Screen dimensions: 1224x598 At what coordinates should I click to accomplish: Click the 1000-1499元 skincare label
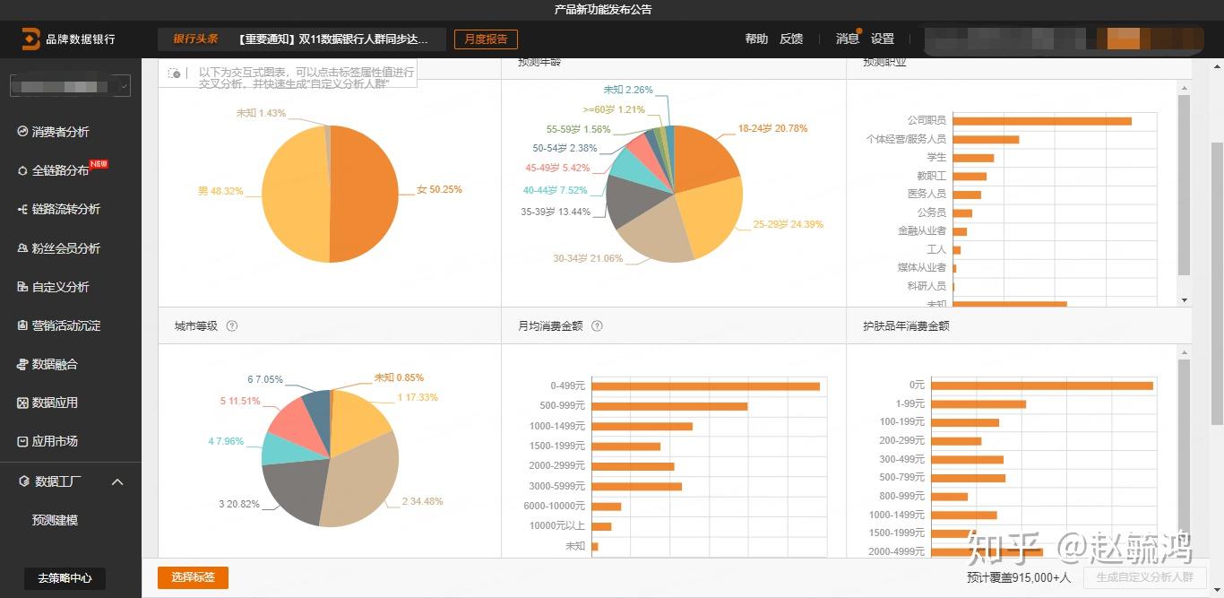(x=897, y=515)
